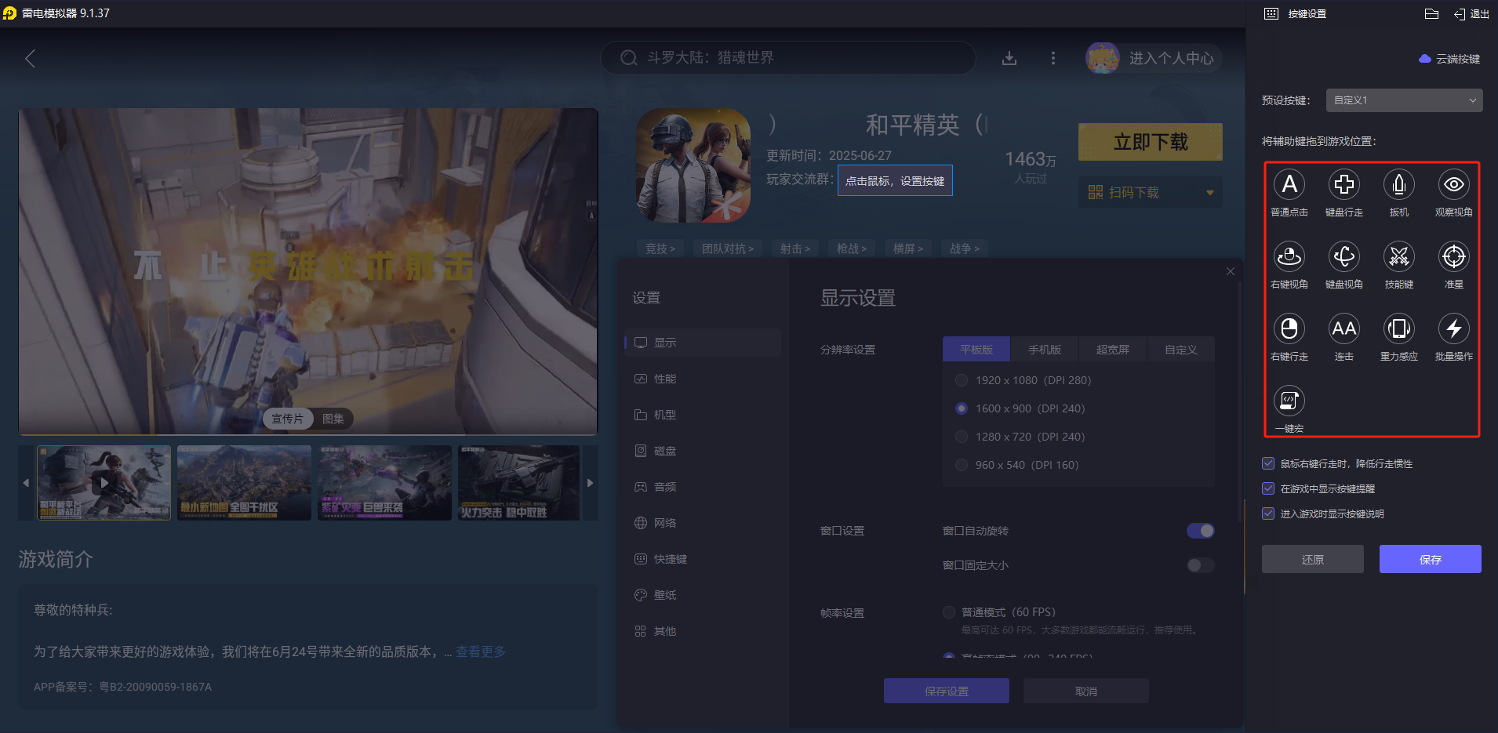The height and width of the screenshot is (733, 1498).
Task: Choose the 准星 crosshair mapping icon
Action: pos(1453,257)
